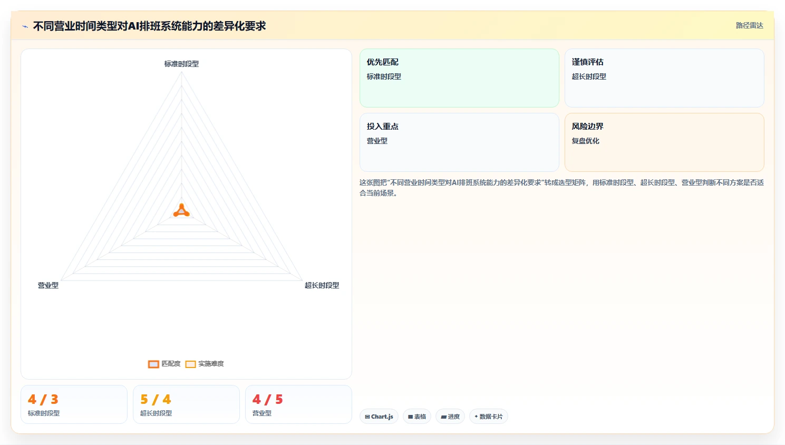Screen dimensions: 785x445
Task: Click the description paragraph under the cards
Action: tap(561, 188)
